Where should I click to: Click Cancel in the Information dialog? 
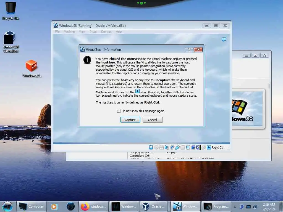click(153, 120)
